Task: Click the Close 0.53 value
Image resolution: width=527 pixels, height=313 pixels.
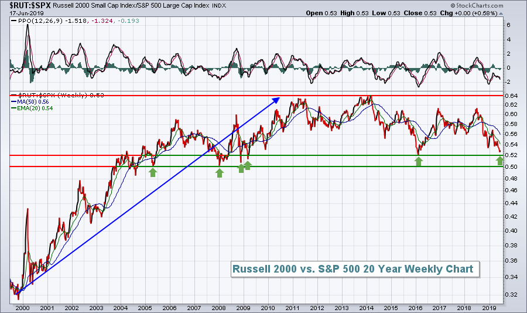Action: (x=420, y=13)
